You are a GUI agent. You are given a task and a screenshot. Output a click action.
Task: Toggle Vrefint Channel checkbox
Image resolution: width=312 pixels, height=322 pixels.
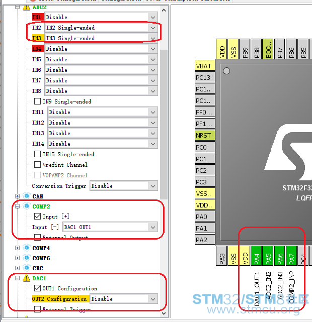click(x=37, y=164)
